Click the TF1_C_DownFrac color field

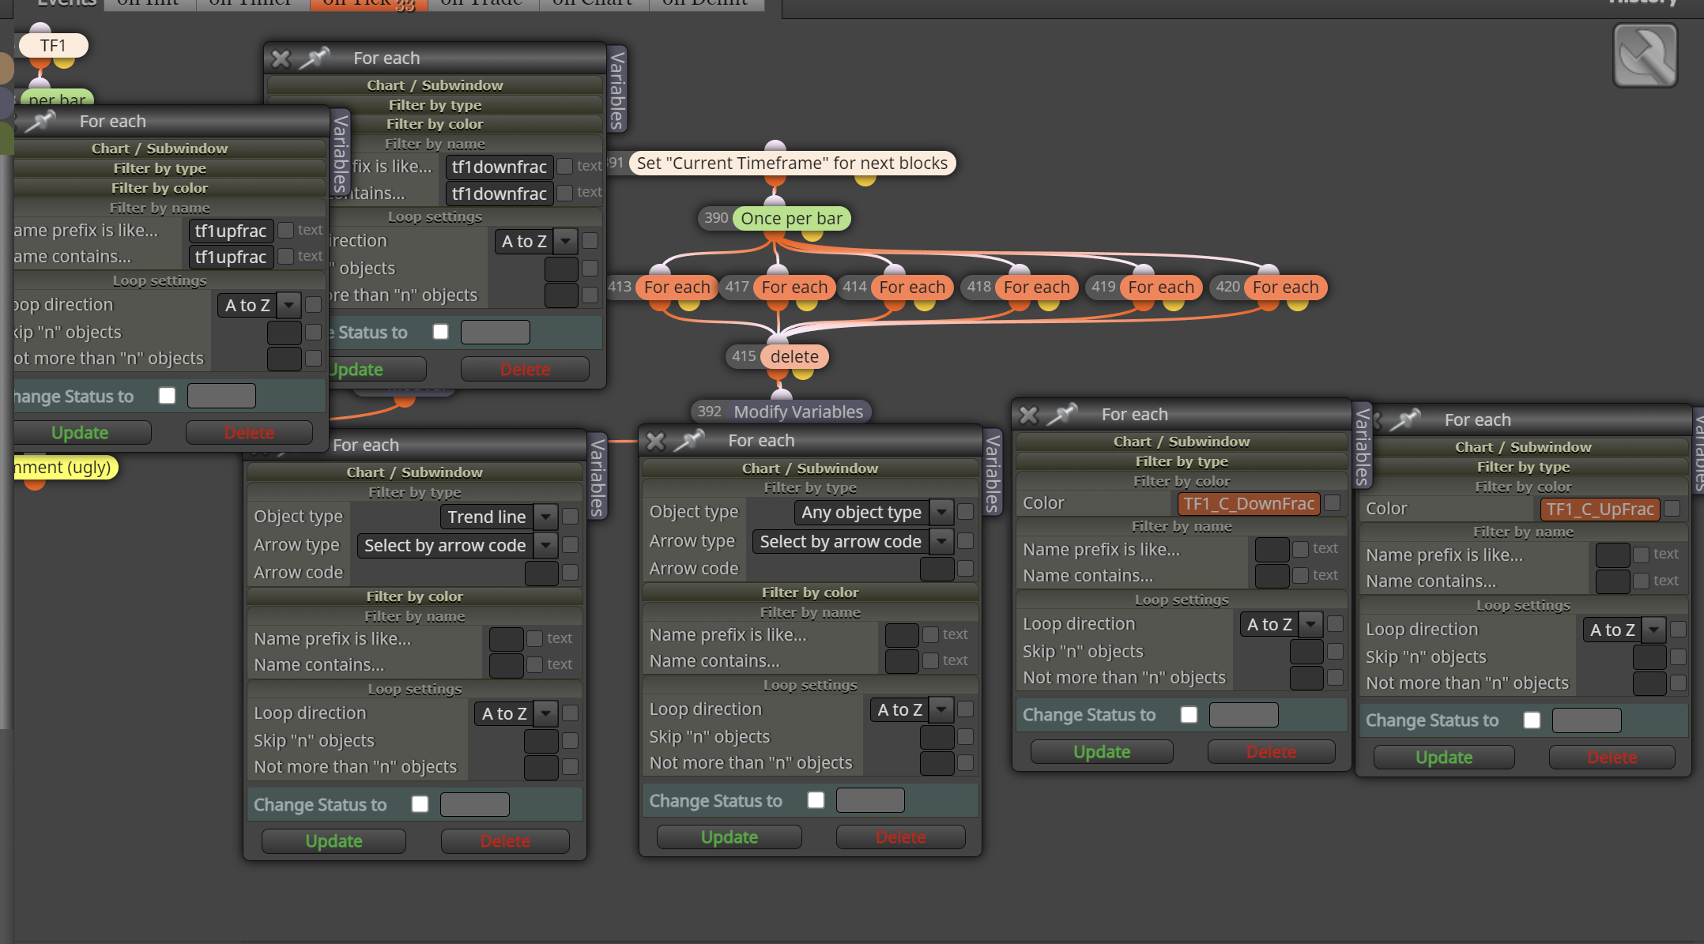tap(1248, 503)
